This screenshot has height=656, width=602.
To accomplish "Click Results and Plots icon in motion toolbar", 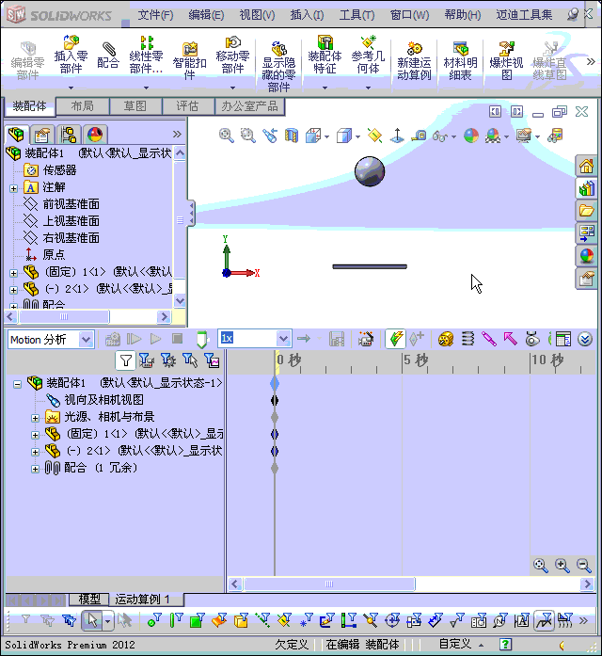I will (x=562, y=339).
